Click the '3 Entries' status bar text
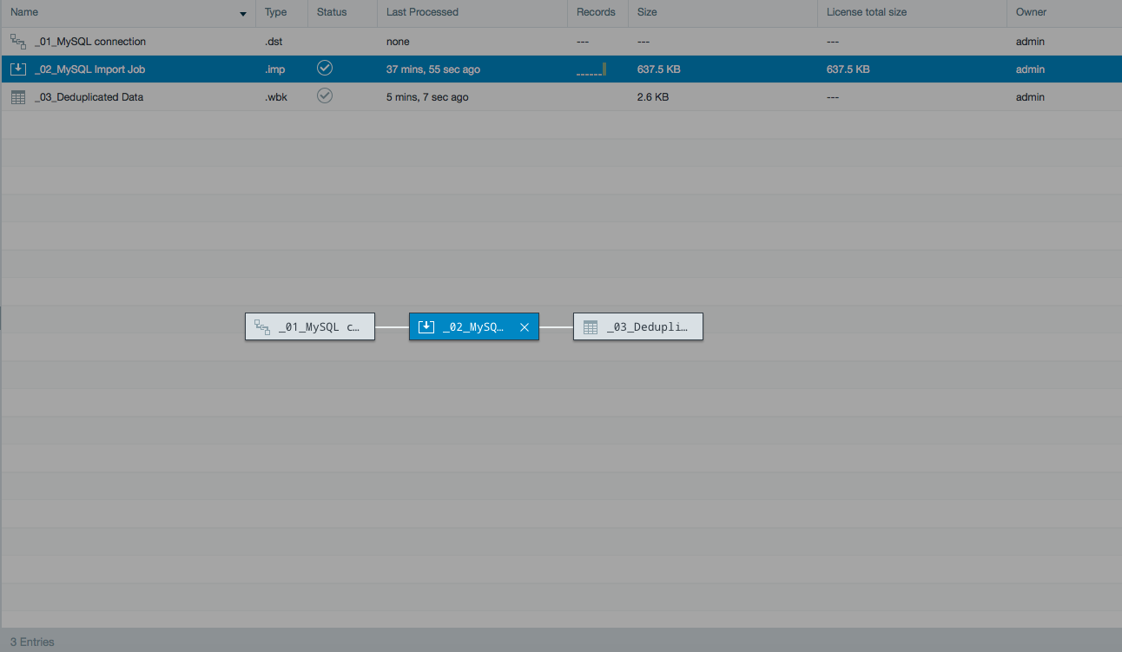Viewport: 1122px width, 652px height. coord(32,642)
